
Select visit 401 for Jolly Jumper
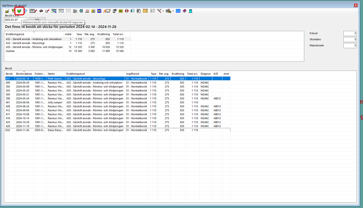118,102
